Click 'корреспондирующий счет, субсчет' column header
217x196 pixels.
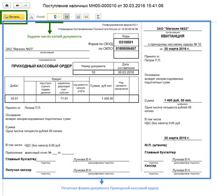[x=64, y=88]
